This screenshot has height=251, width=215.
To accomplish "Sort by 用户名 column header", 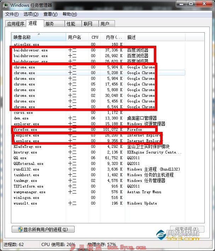I will (77, 37).
